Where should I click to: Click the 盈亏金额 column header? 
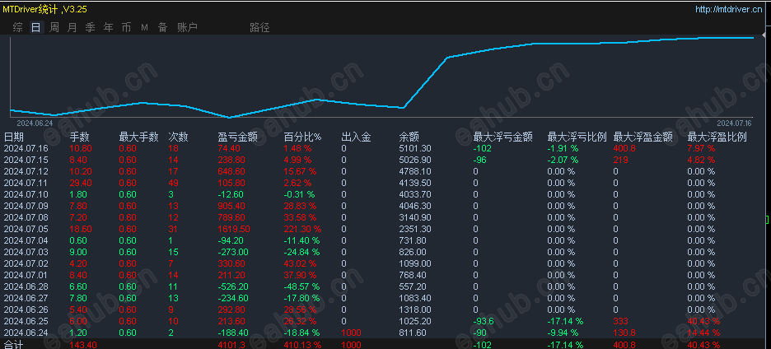pyautogui.click(x=237, y=137)
